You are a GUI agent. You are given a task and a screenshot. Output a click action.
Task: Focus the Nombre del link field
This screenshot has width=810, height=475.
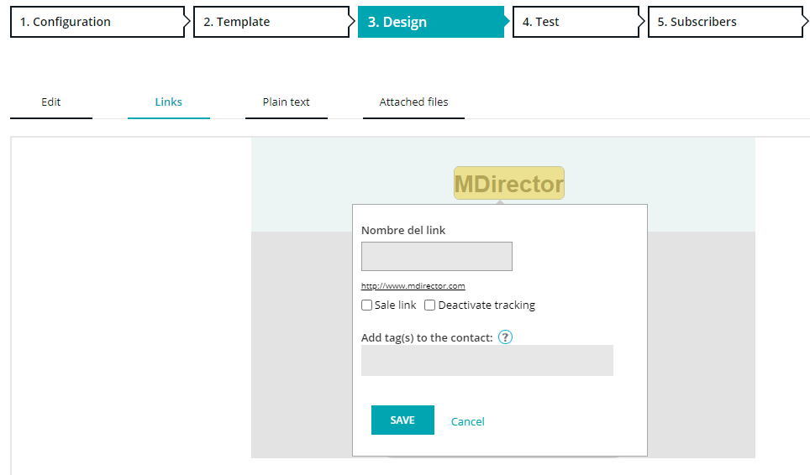437,257
